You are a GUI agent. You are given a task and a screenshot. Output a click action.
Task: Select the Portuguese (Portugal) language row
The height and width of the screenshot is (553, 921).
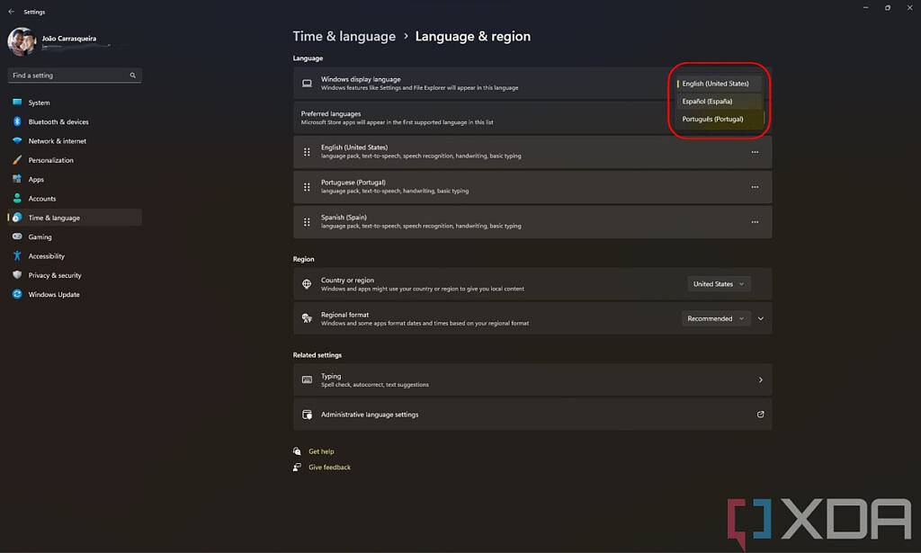pyautogui.click(x=532, y=187)
